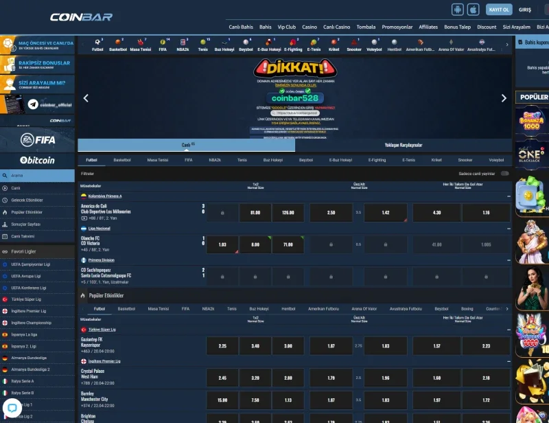Screen dimensions: 549x423
Task: Click the Coinbar logo
Action: [81, 16]
